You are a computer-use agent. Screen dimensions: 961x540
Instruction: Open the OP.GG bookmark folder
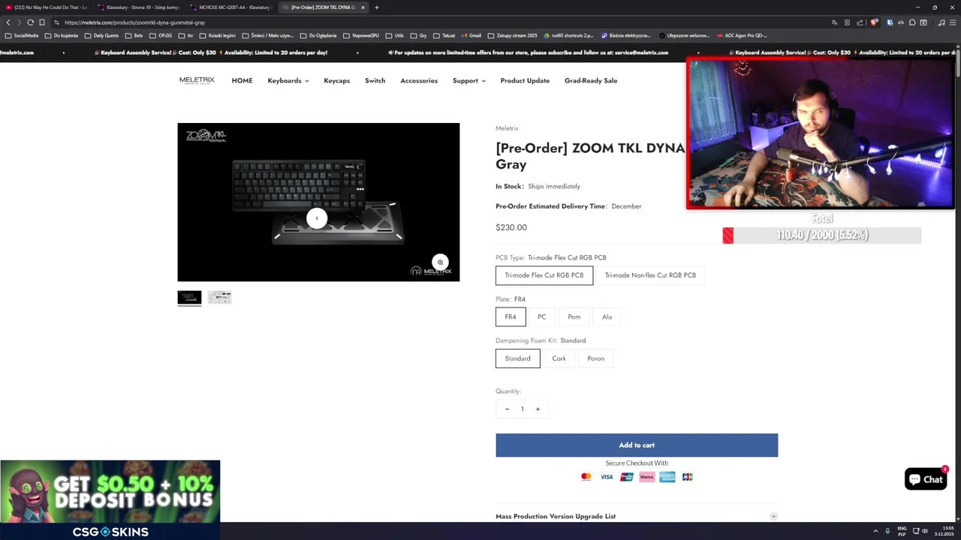coord(161,35)
